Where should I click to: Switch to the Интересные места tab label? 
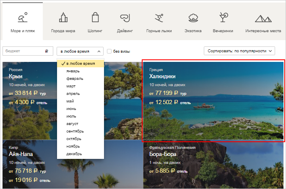click(263, 31)
